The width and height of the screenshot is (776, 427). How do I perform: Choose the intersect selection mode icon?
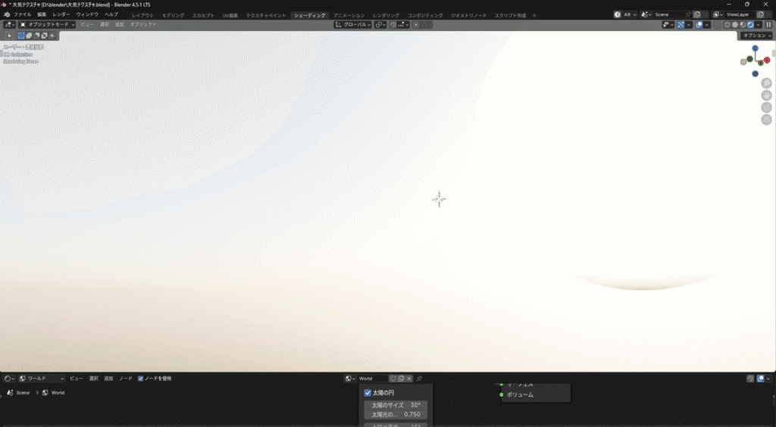click(x=52, y=36)
